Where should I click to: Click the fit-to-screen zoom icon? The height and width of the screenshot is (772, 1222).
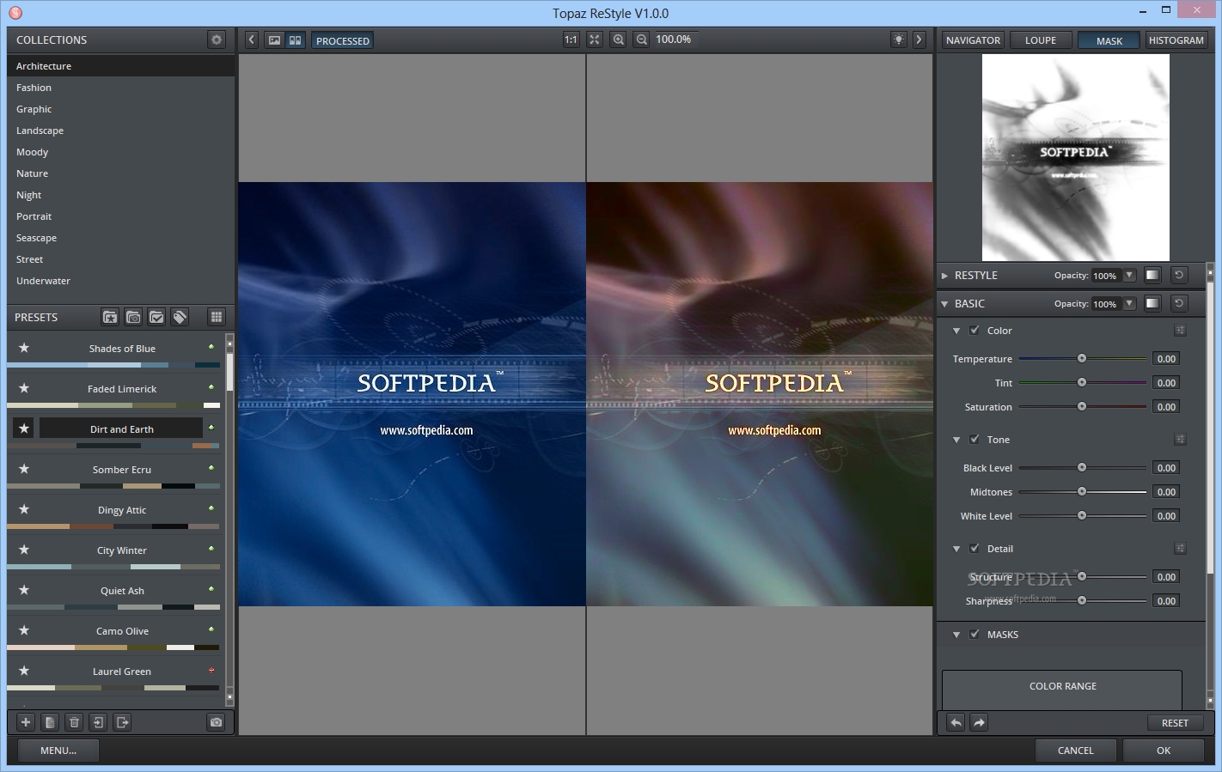(x=594, y=40)
